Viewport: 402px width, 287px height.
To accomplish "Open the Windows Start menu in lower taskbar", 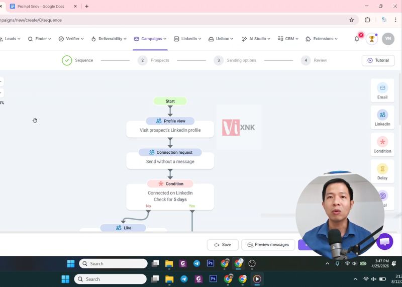I will [65, 279].
